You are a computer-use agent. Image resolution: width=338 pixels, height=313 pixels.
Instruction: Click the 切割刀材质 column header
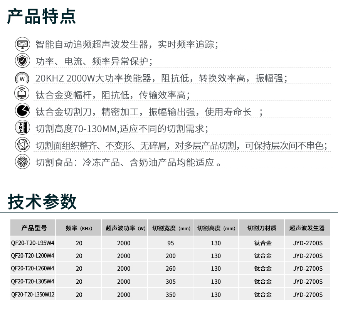click(262, 228)
